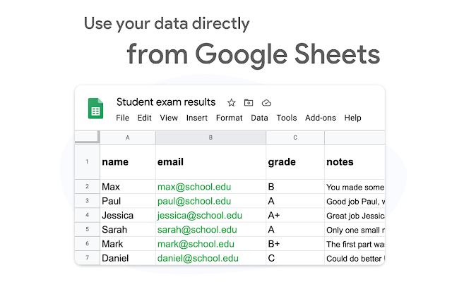Open the View menu
Image resolution: width=452 pixels, height=282 pixels.
click(169, 118)
